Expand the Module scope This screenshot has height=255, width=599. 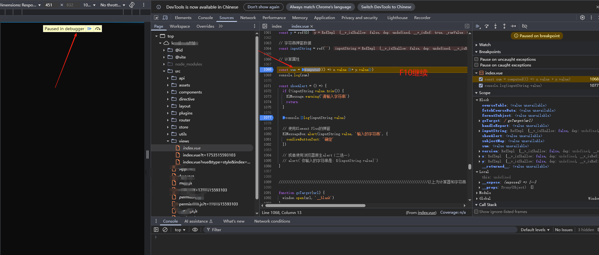(x=477, y=193)
